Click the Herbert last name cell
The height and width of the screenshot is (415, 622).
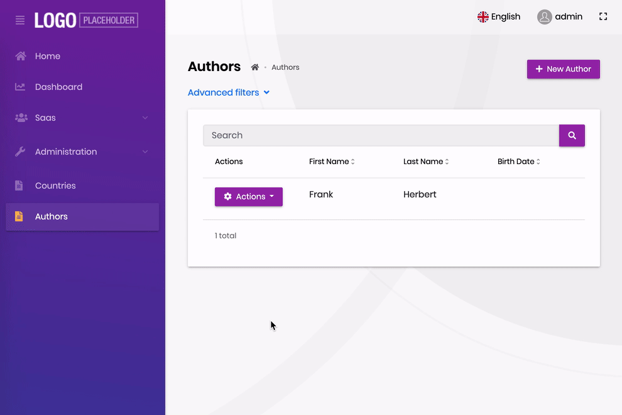tap(420, 194)
